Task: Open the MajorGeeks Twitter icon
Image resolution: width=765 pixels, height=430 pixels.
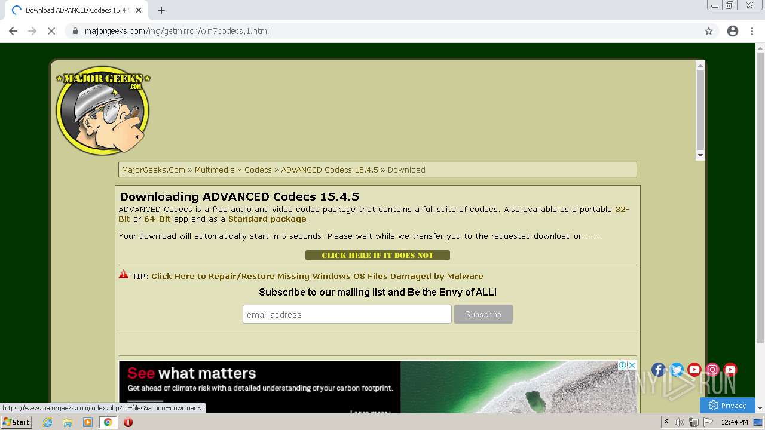Action: 677,370
